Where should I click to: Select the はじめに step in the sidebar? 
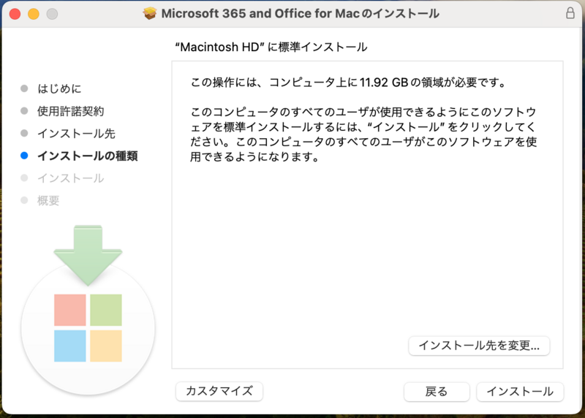click(x=59, y=88)
